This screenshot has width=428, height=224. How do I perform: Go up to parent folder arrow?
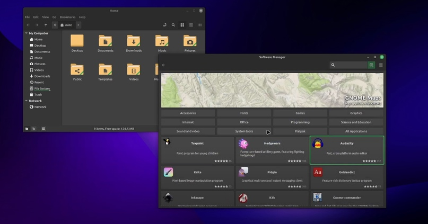coord(46,25)
